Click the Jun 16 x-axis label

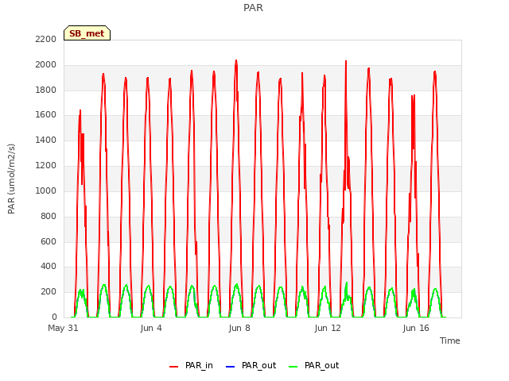click(416, 328)
